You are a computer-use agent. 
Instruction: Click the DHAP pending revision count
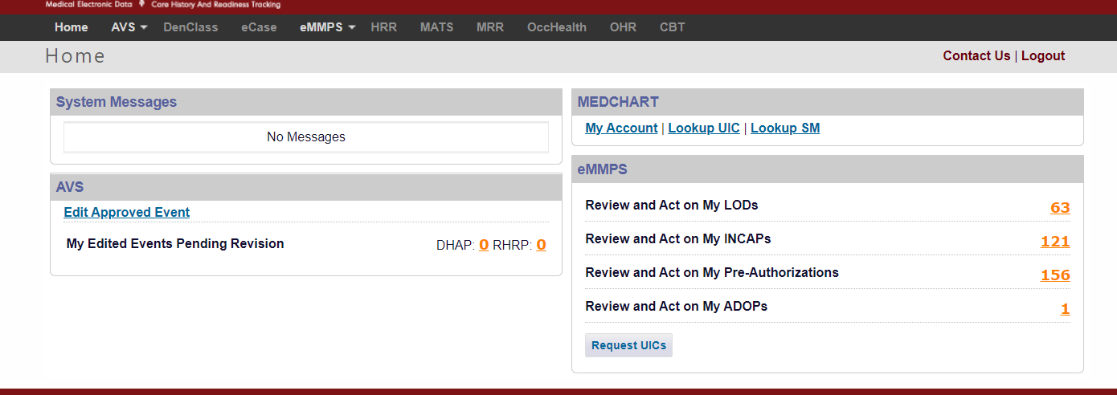pos(484,245)
